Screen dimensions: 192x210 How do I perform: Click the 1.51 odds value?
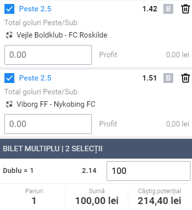coord(150,78)
